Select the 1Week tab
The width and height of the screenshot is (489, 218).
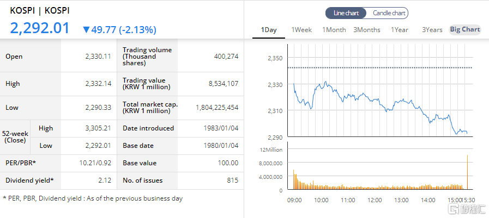(x=301, y=30)
